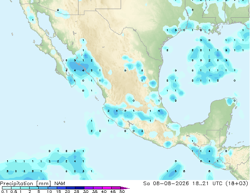
Task: Pick the 10–15 mm legend color swatch
Action: pyautogui.click(x=52, y=188)
